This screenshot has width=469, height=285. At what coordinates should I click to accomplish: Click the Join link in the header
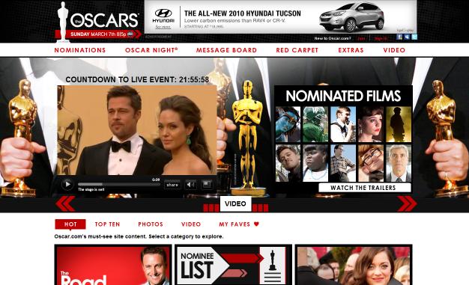[361, 38]
